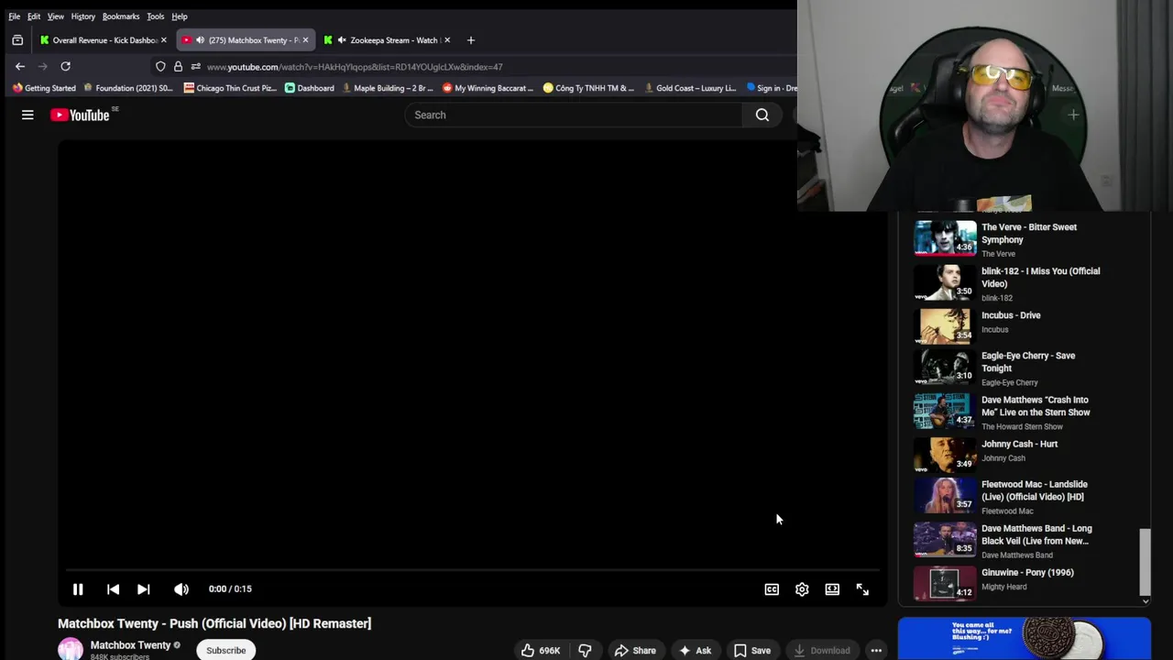Go back to previous page
The image size is (1173, 660).
point(20,66)
